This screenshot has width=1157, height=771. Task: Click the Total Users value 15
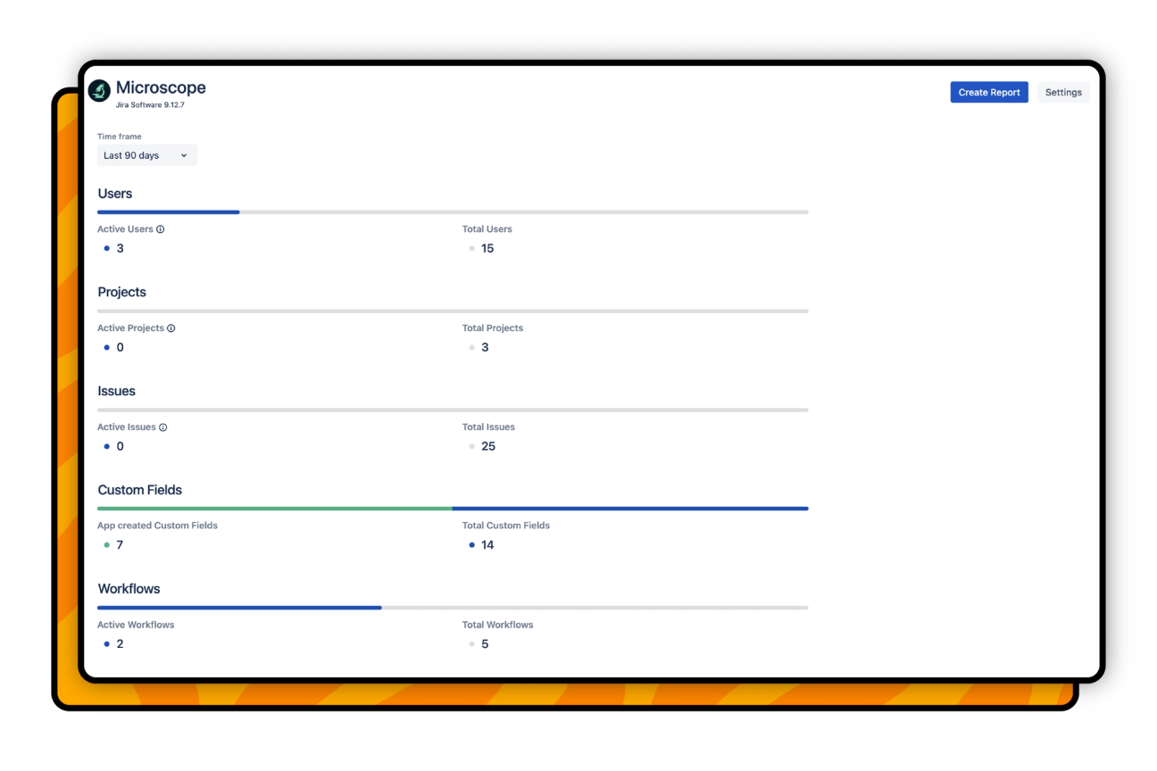pyautogui.click(x=487, y=248)
